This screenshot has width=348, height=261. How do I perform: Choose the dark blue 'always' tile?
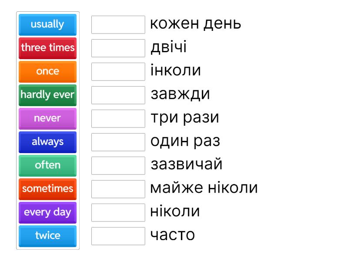(x=47, y=142)
